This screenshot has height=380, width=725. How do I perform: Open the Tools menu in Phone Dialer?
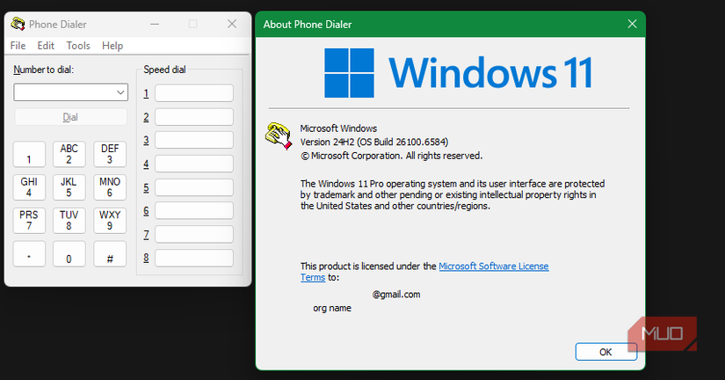click(x=78, y=46)
